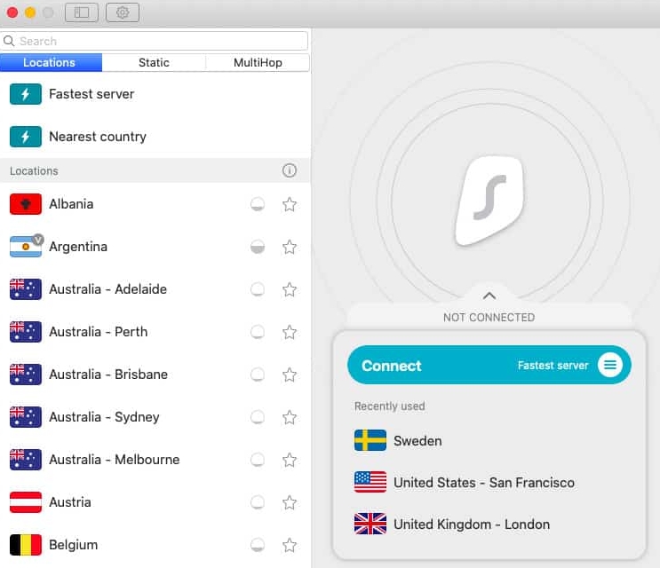Star Australia - Sydney as favorite
This screenshot has height=568, width=660.
pos(289,417)
